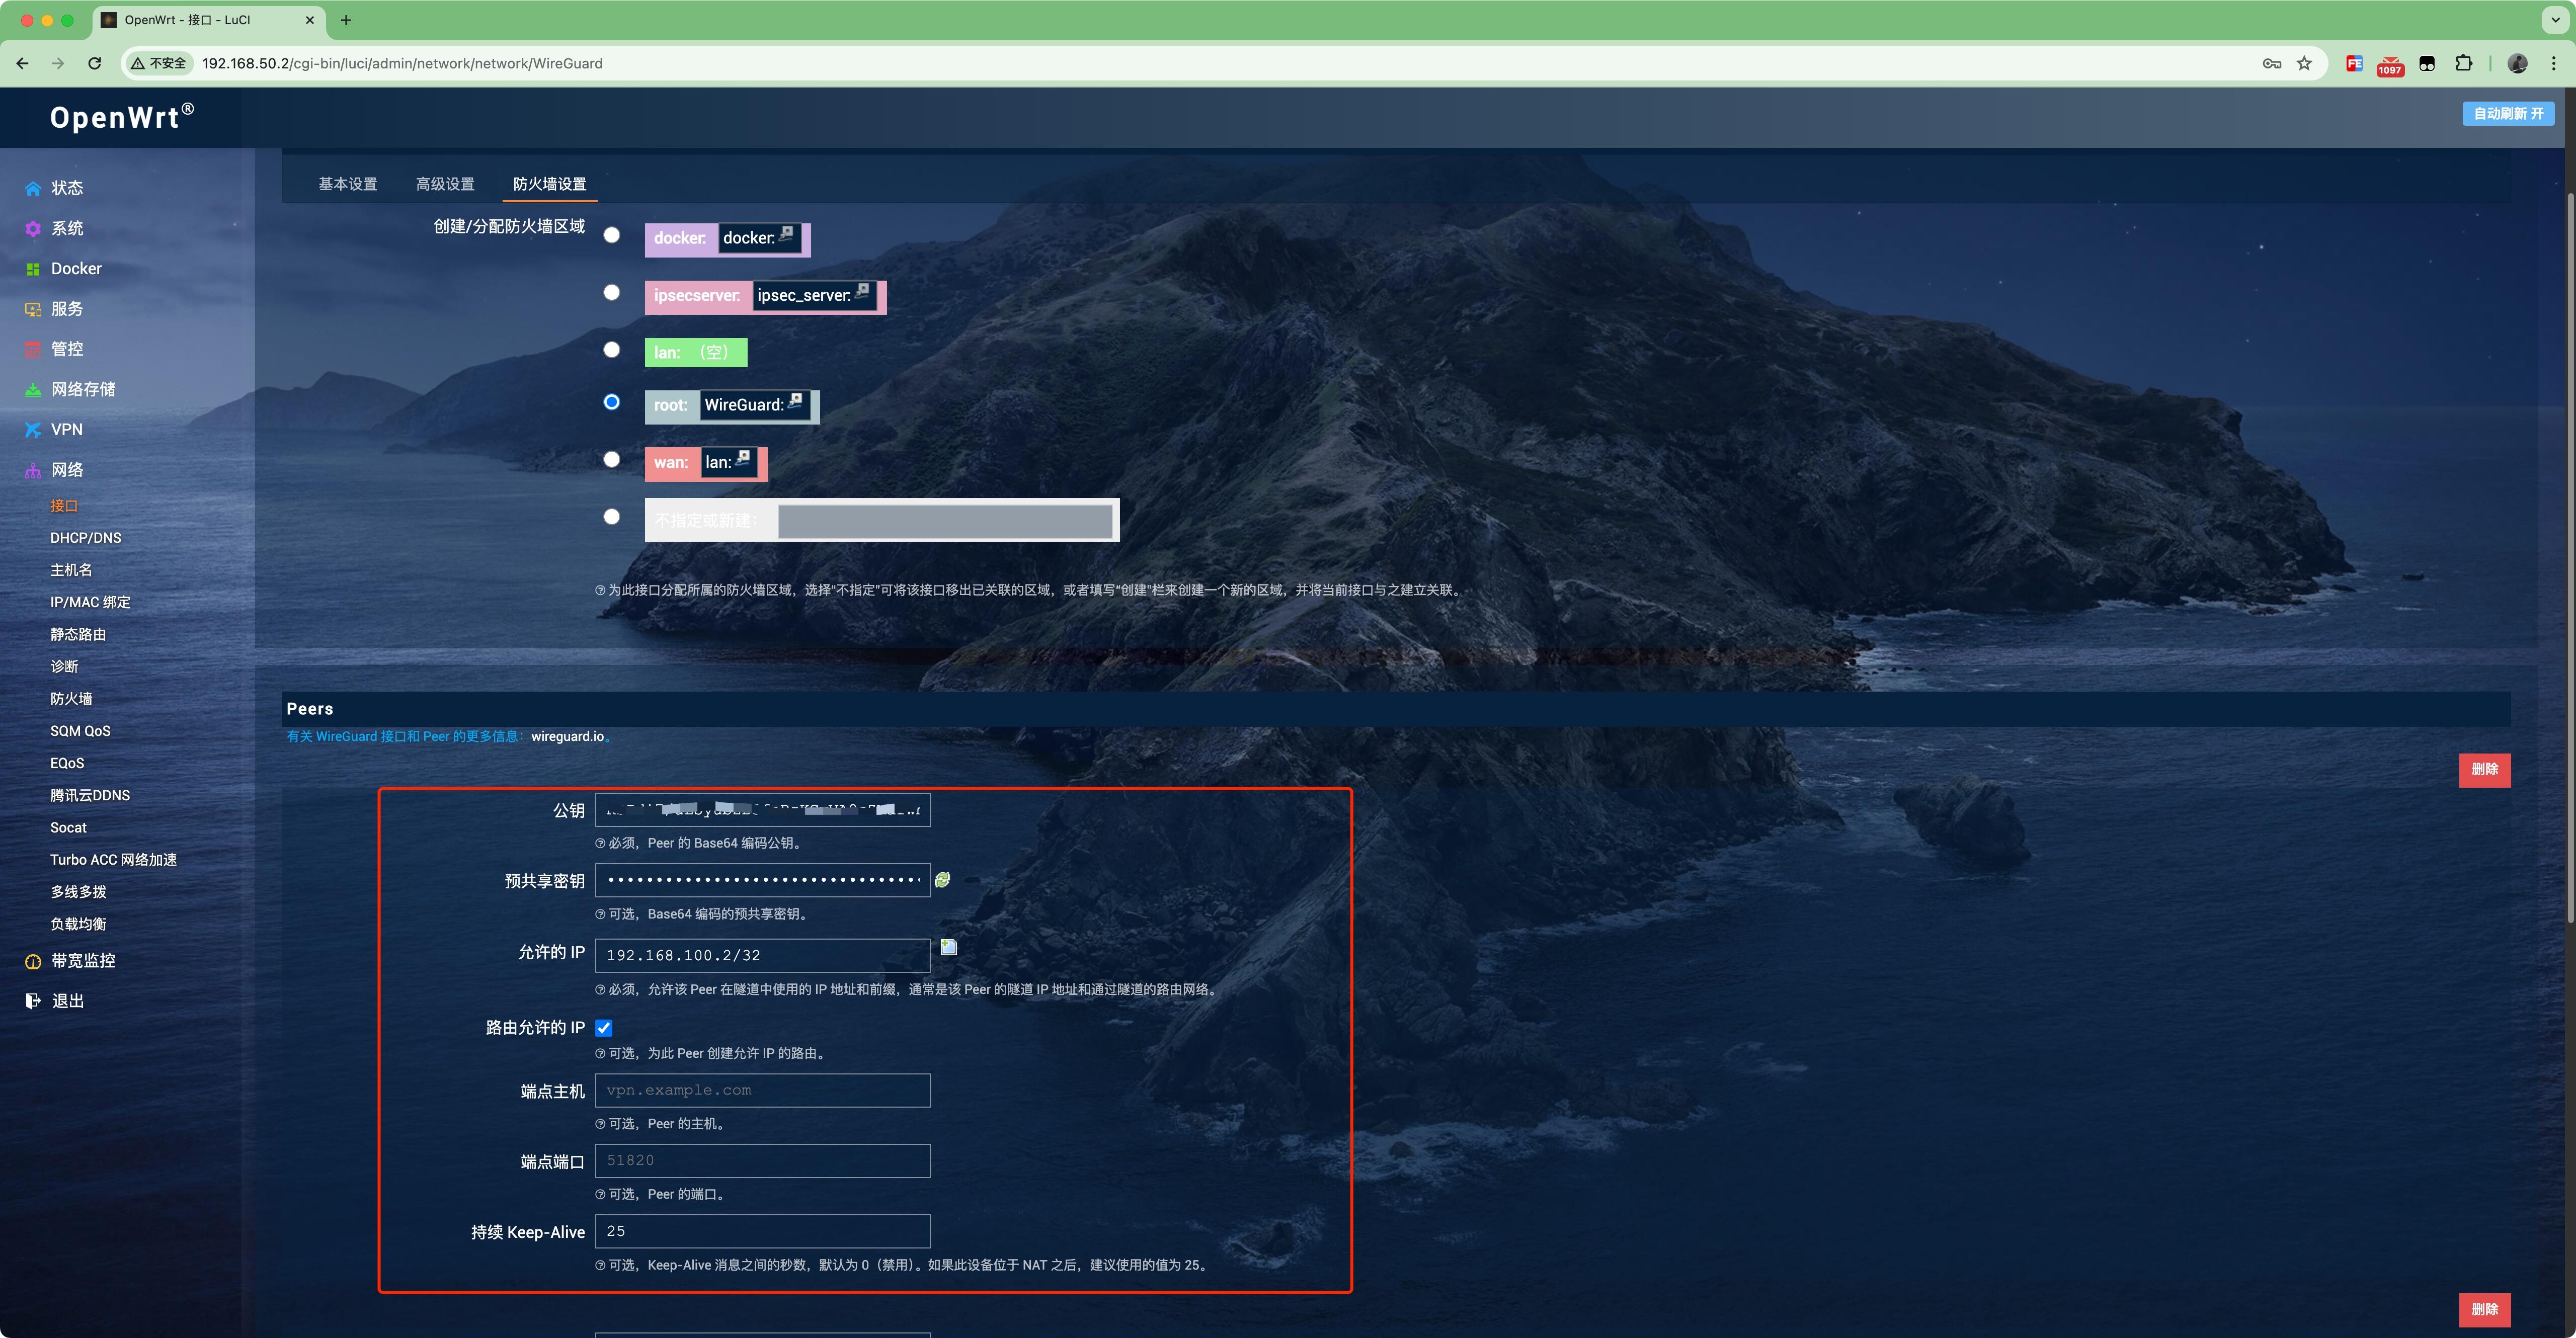The height and width of the screenshot is (1338, 2576).
Task: Open the 负载均衡 submenu item
Action: coord(78,924)
